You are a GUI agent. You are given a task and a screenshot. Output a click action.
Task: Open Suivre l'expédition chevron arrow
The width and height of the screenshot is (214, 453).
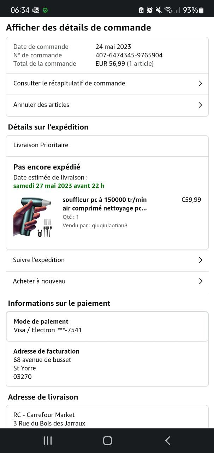tap(200, 260)
